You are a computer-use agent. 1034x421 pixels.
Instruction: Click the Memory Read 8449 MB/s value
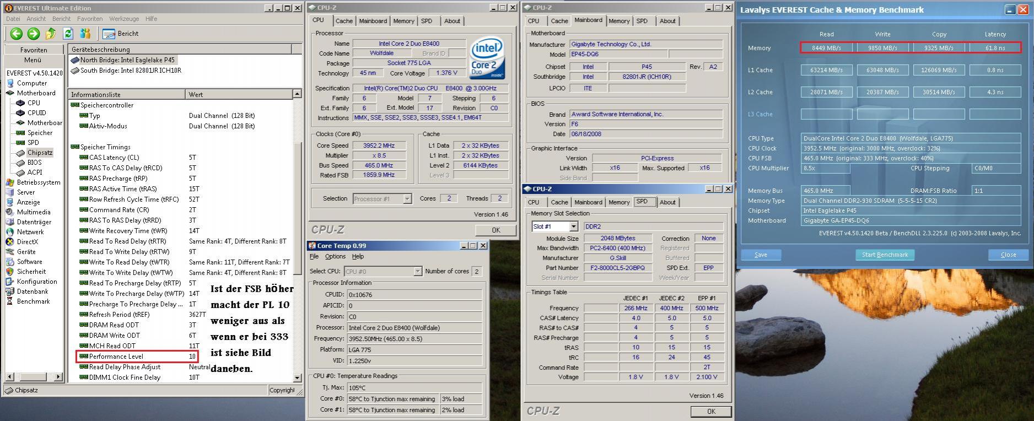826,48
